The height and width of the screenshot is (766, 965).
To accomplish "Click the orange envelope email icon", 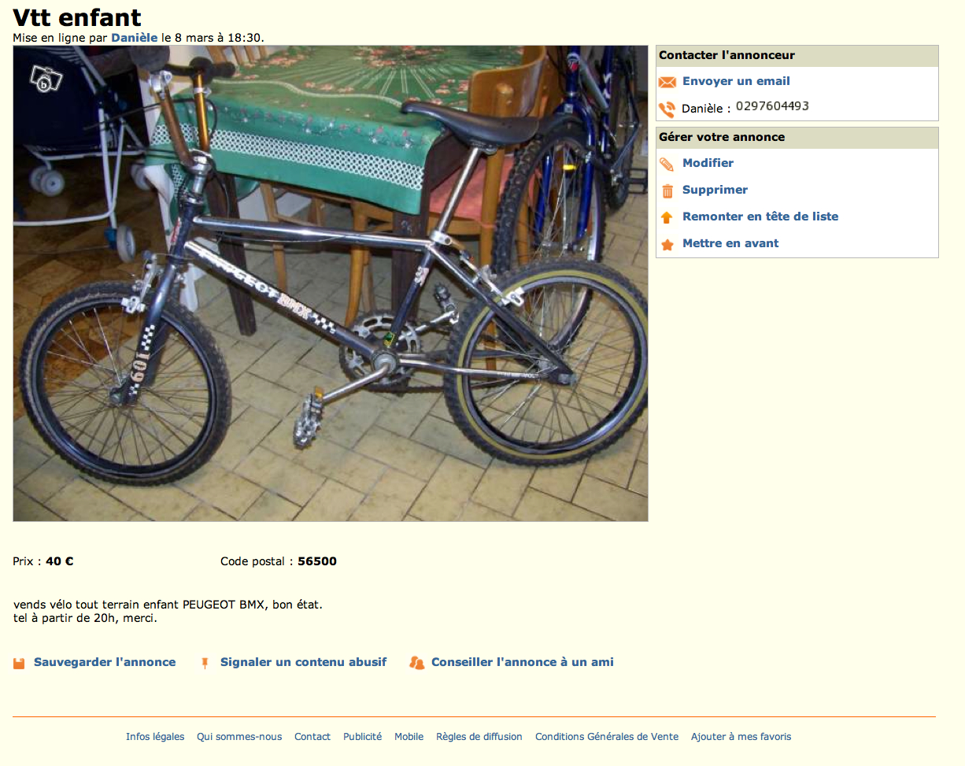I will tap(667, 82).
